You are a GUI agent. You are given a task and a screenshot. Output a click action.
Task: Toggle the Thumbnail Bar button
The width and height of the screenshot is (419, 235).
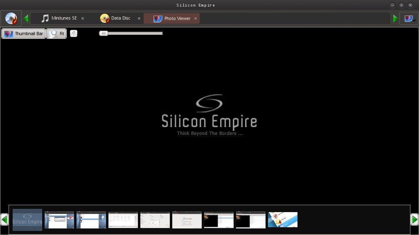pyautogui.click(x=23, y=34)
